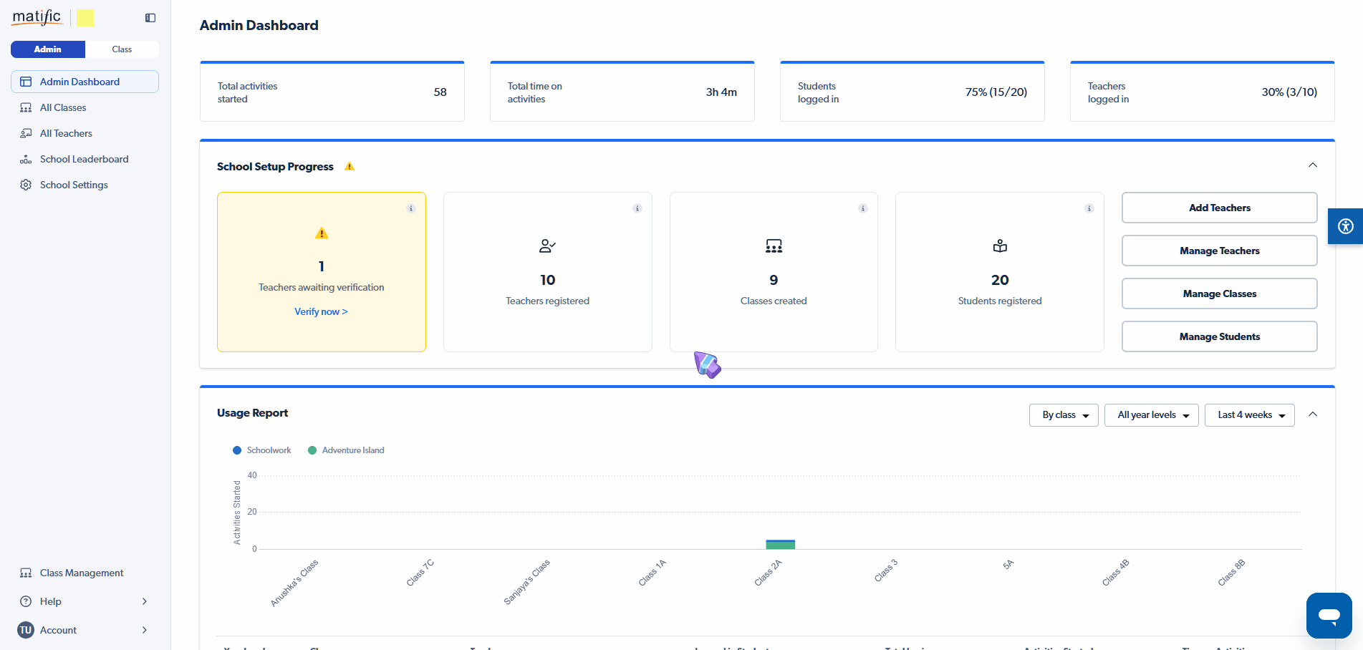Open the Admin Dashboard sidebar icon
The image size is (1363, 650).
[26, 82]
